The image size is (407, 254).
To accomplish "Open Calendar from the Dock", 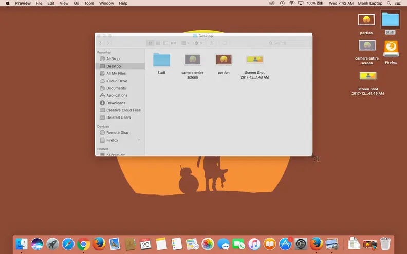I will tap(145, 244).
